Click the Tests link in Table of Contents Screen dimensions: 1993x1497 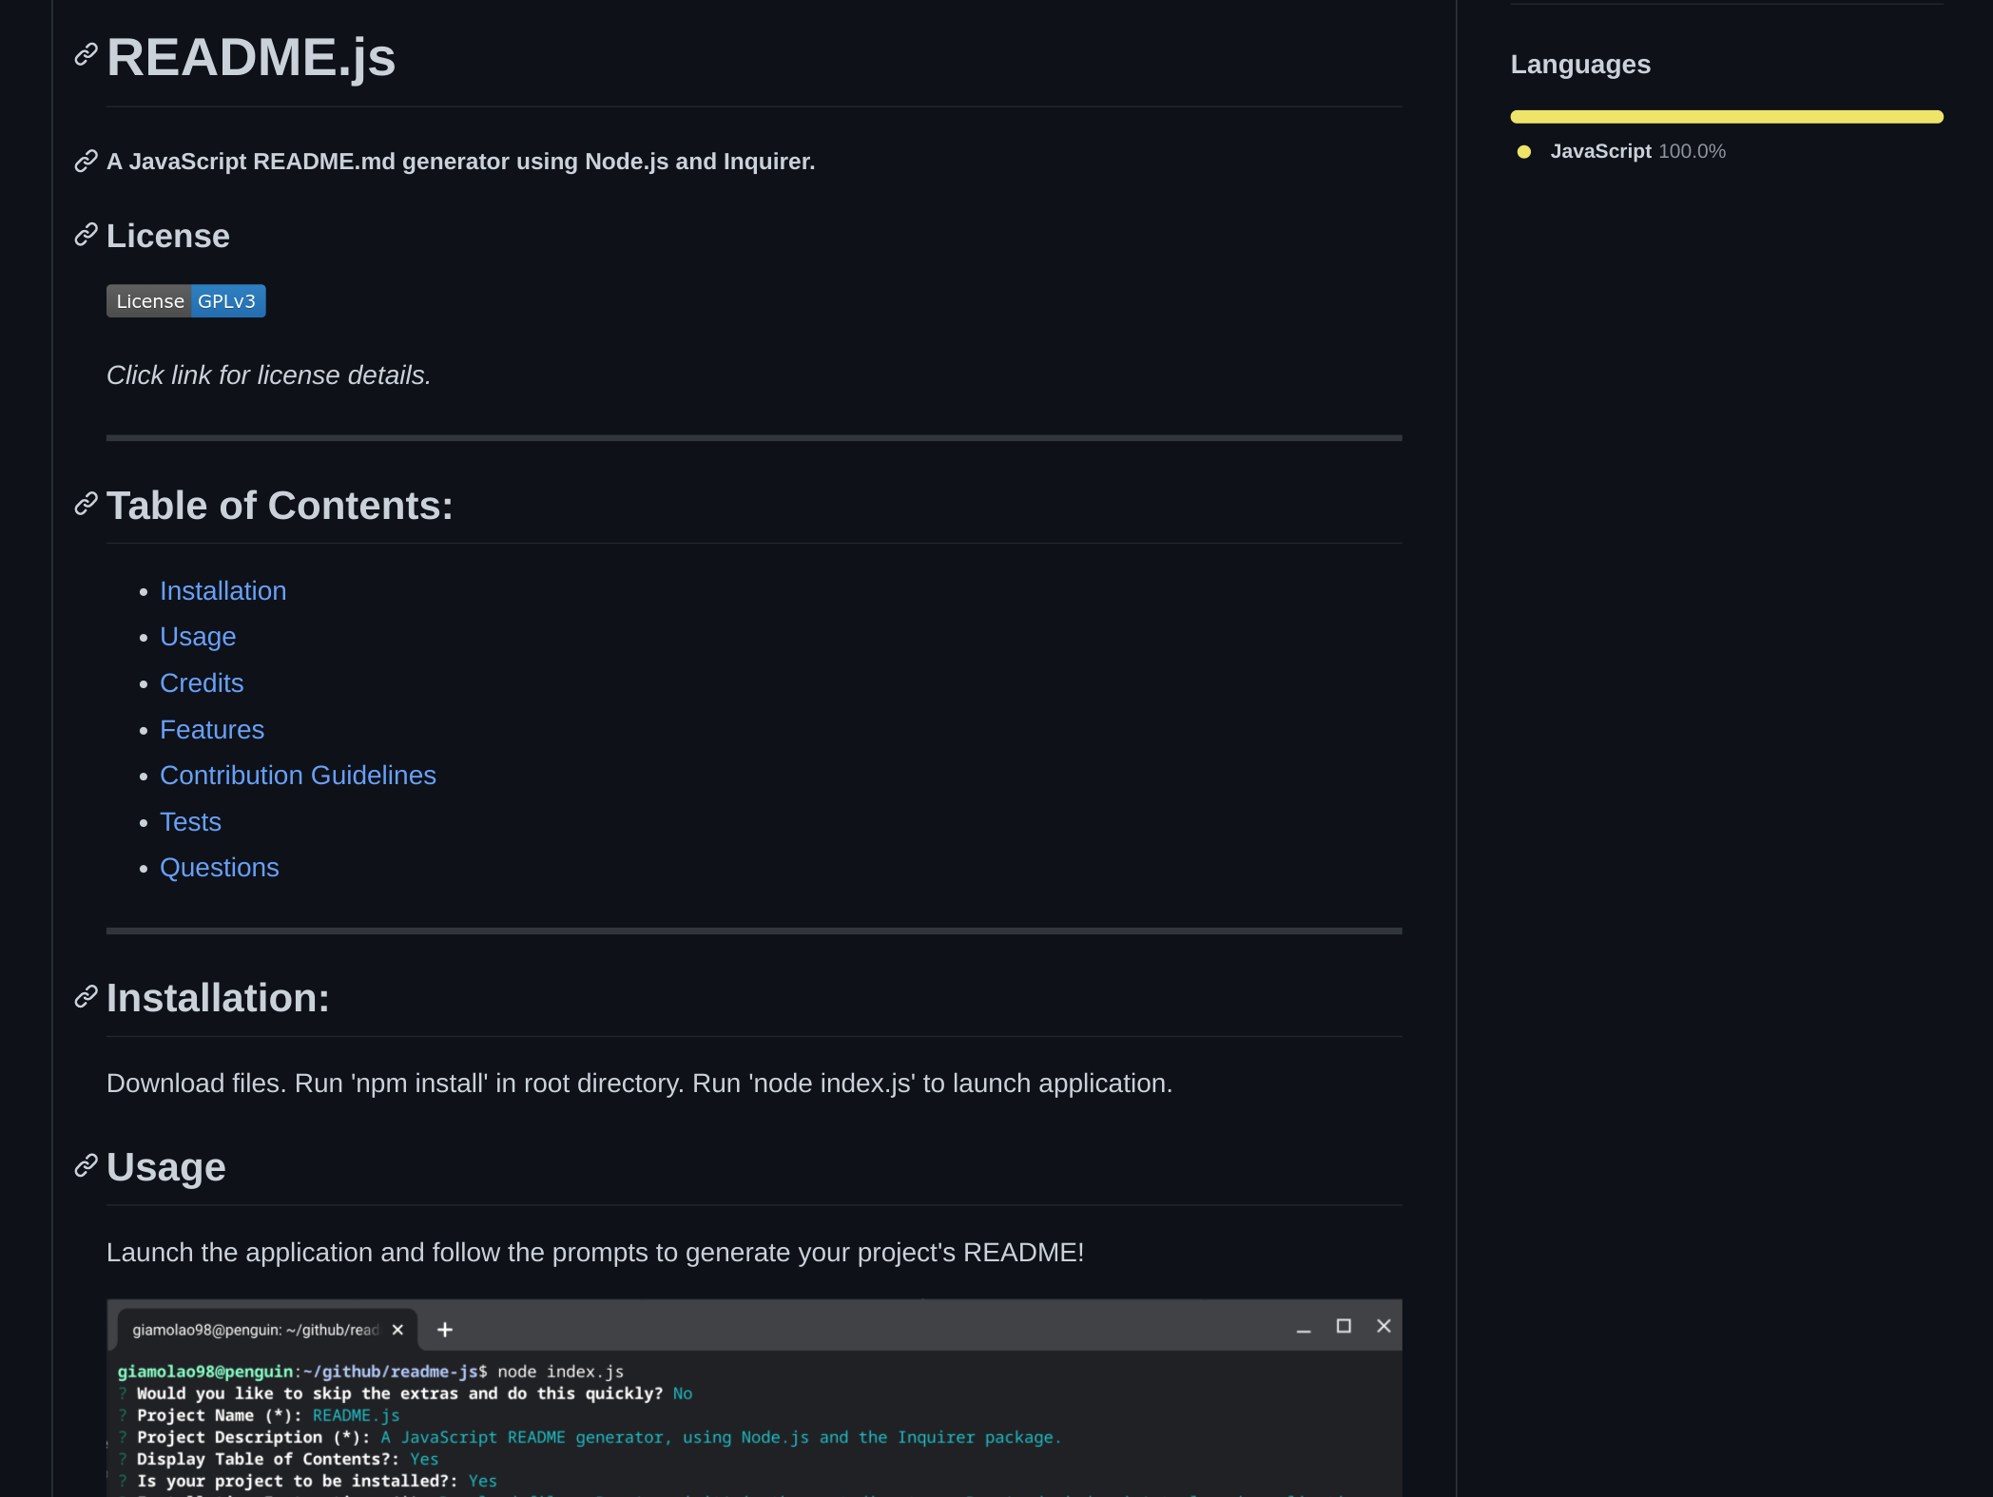189,821
